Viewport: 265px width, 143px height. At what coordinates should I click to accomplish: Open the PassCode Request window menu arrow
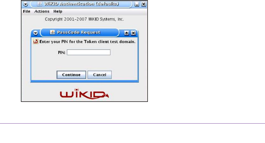pos(36,33)
